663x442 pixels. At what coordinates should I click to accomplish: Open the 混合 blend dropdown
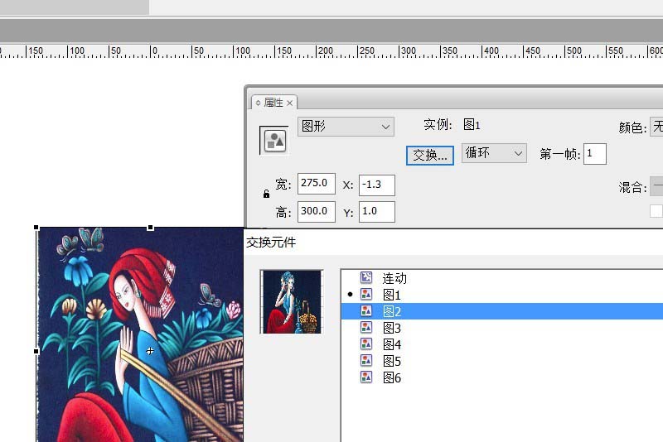point(656,186)
